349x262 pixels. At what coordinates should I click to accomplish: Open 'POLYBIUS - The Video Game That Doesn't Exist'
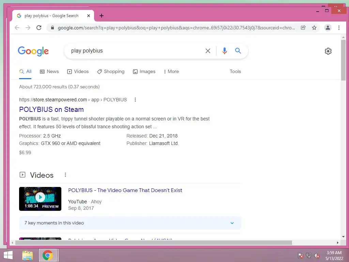point(125,190)
